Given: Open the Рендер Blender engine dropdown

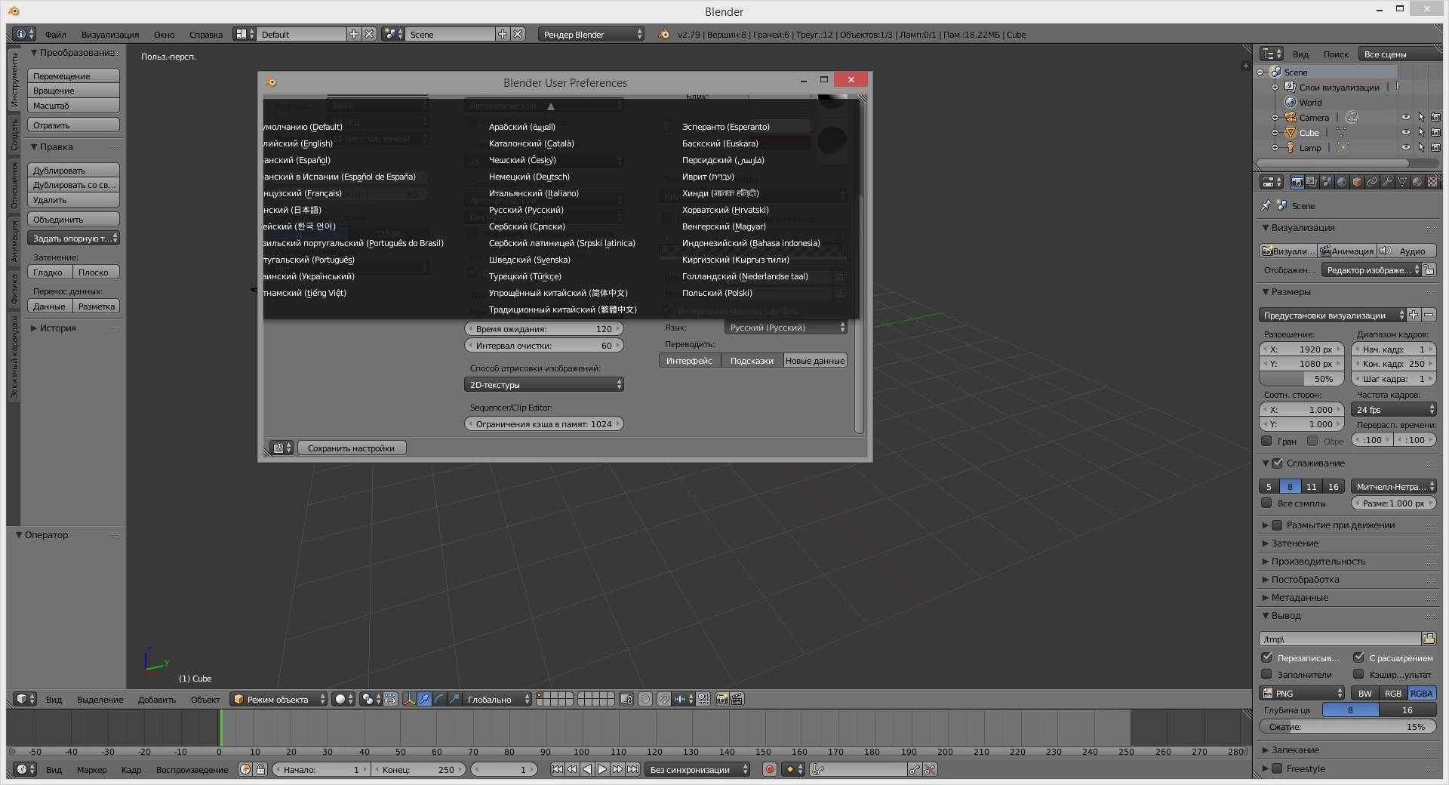Looking at the screenshot, I should [x=591, y=34].
